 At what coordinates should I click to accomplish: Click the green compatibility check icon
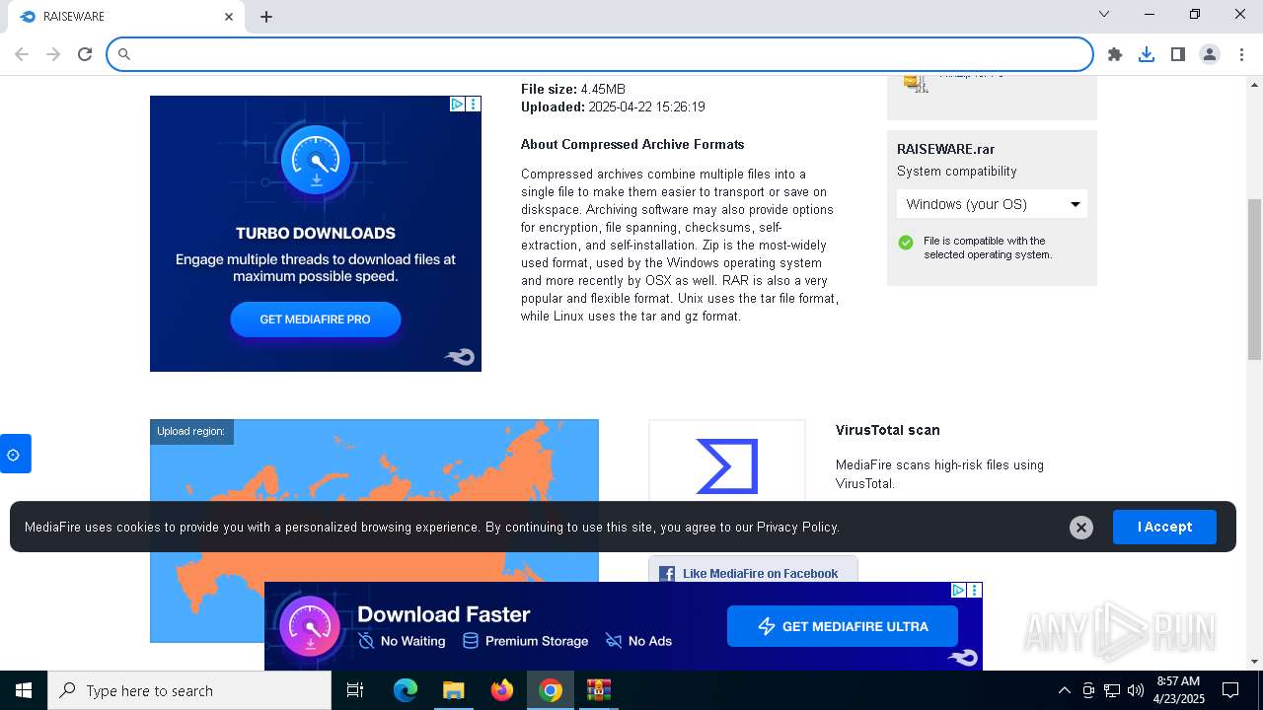pyautogui.click(x=906, y=243)
